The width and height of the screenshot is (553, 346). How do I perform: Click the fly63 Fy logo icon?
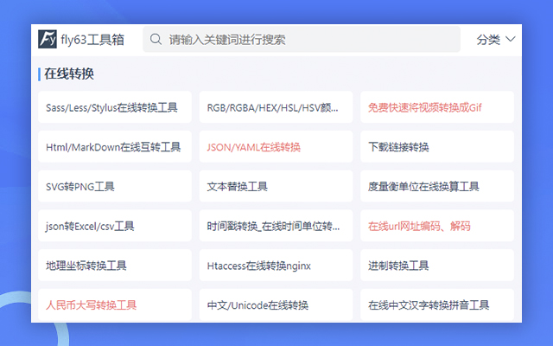pos(48,39)
